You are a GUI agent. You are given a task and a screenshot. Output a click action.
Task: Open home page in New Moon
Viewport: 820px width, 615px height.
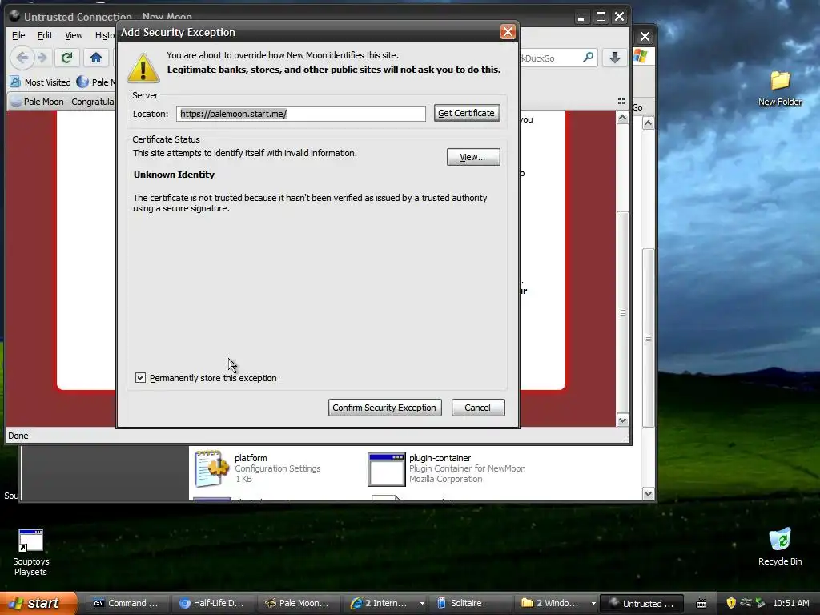[96, 58]
